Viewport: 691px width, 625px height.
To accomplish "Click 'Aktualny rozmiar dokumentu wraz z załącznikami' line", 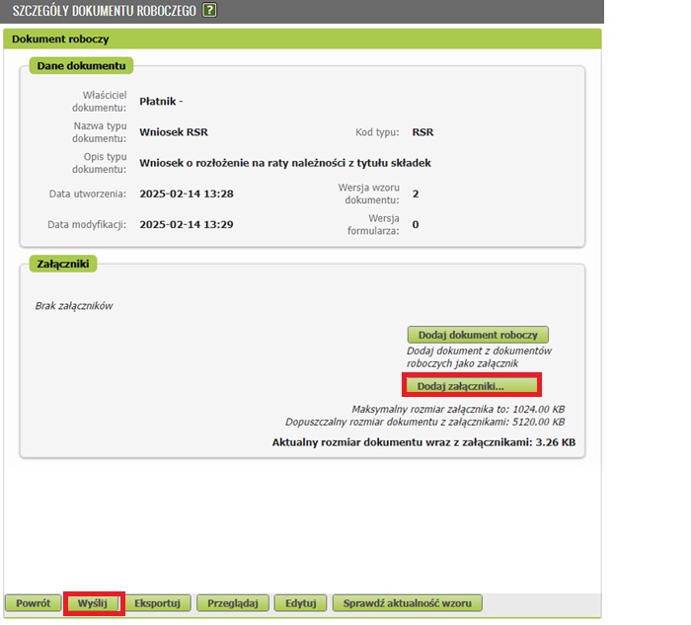I will [423, 442].
